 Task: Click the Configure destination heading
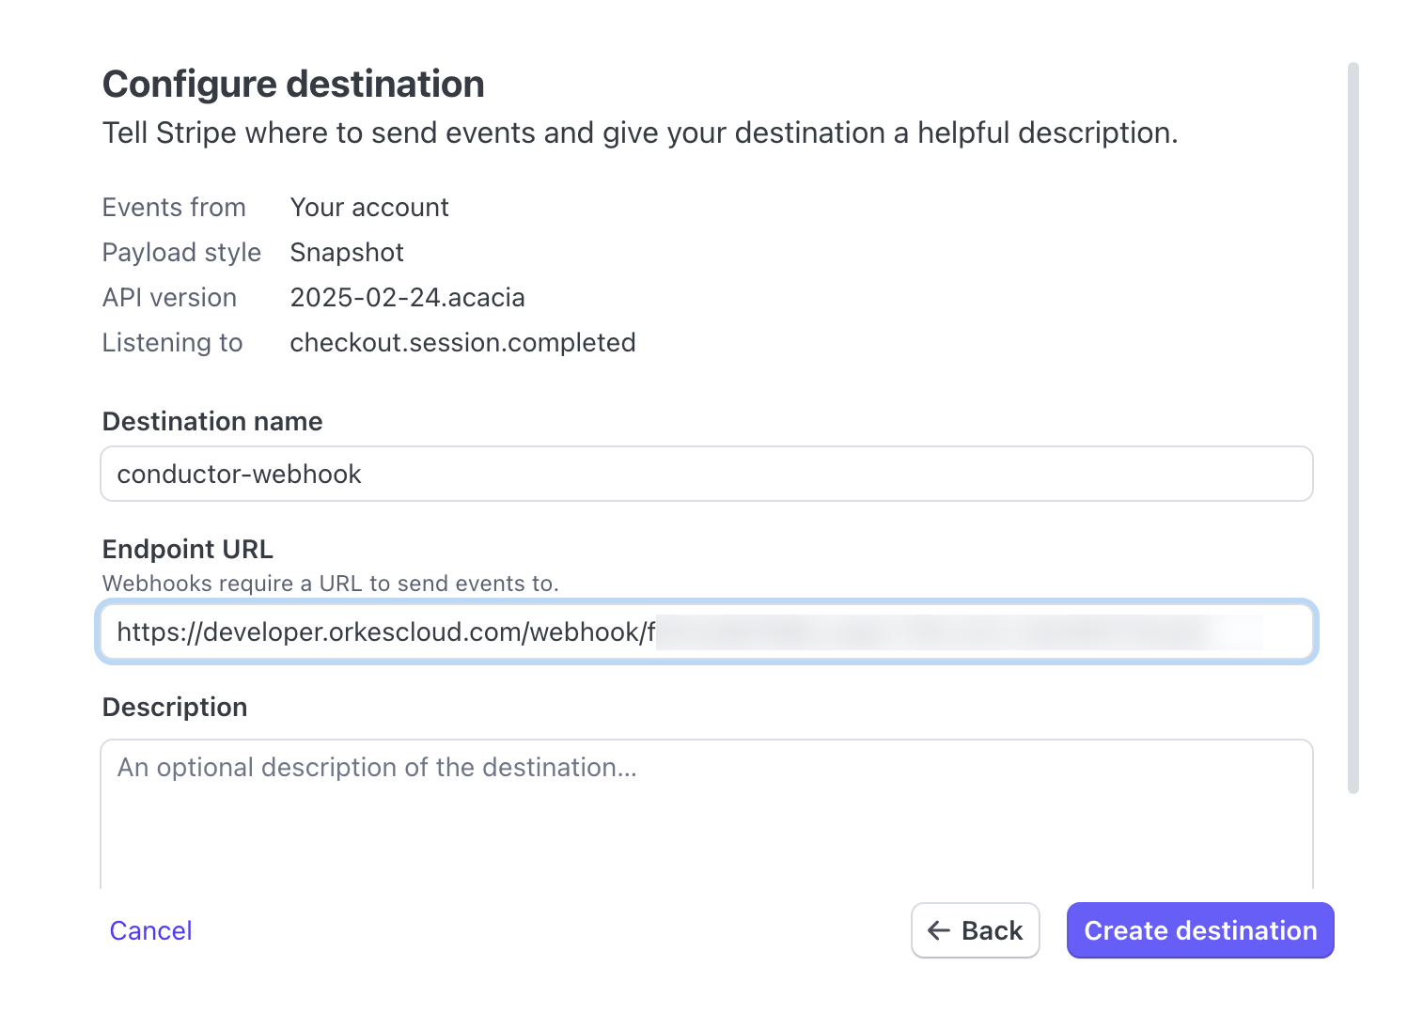pyautogui.click(x=293, y=84)
